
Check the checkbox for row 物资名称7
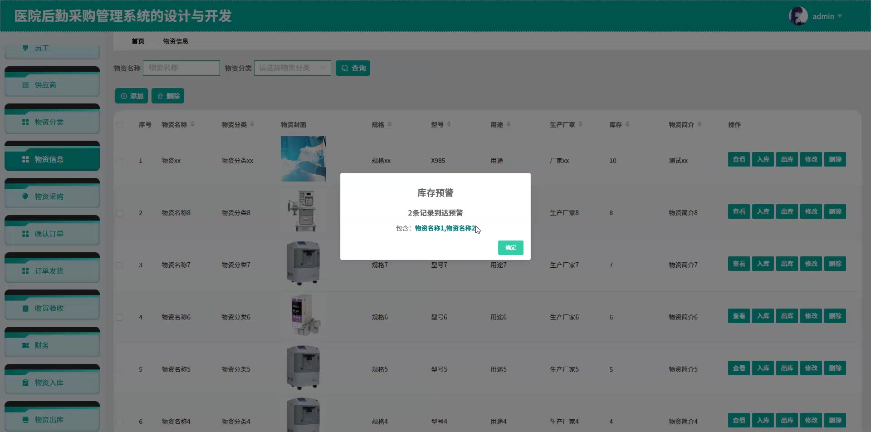pyautogui.click(x=119, y=265)
